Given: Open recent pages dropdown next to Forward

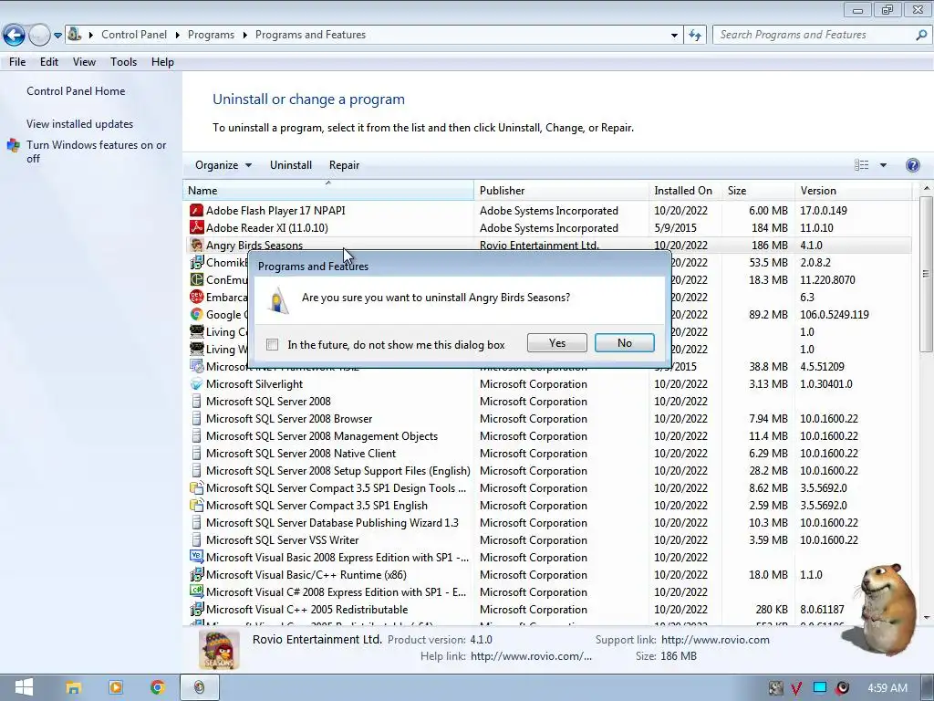Looking at the screenshot, I should pyautogui.click(x=57, y=36).
